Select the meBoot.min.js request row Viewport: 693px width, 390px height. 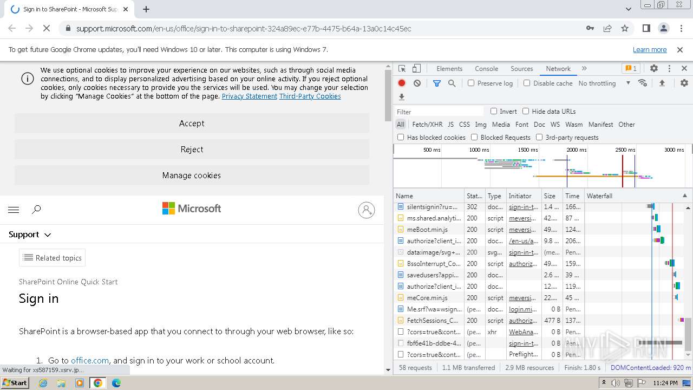tap(489, 230)
